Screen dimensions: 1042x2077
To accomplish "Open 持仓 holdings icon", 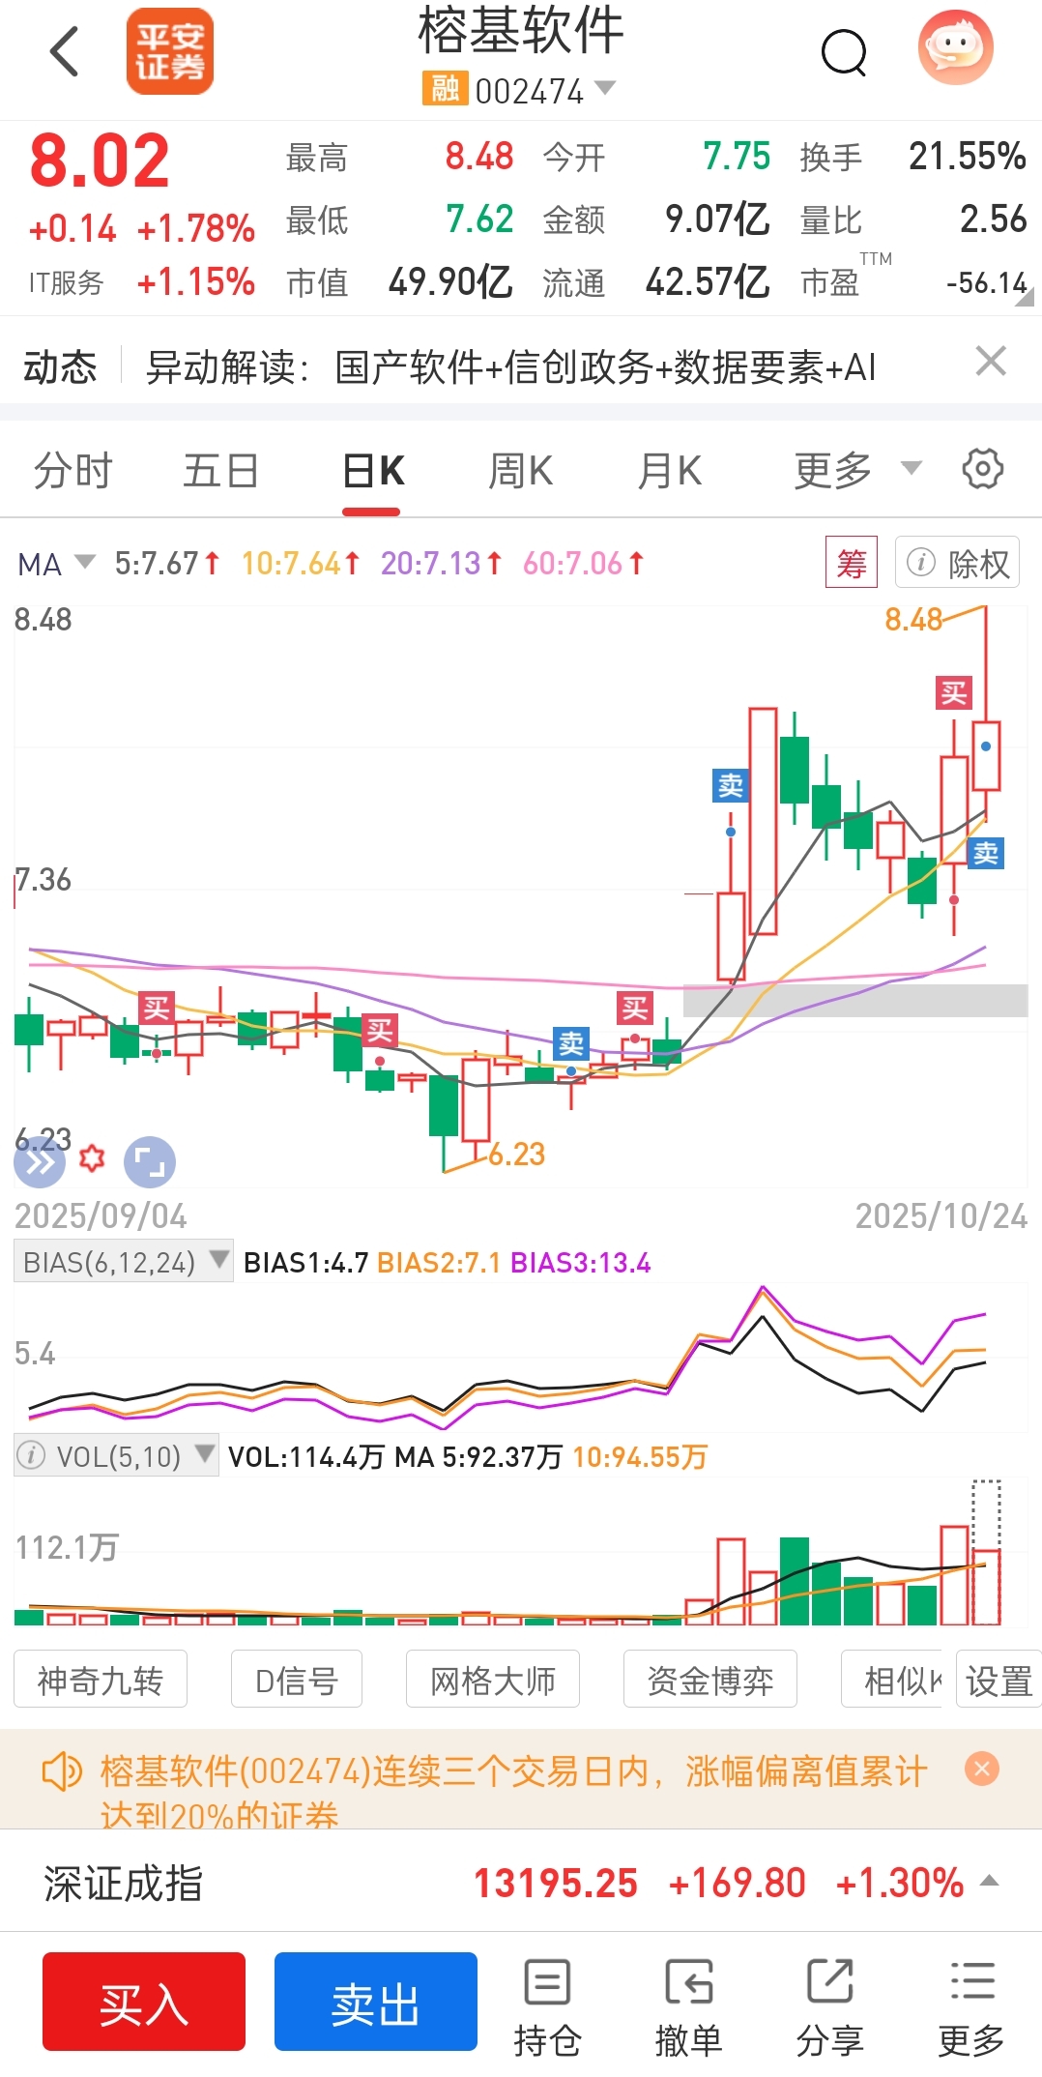I will click(547, 2007).
